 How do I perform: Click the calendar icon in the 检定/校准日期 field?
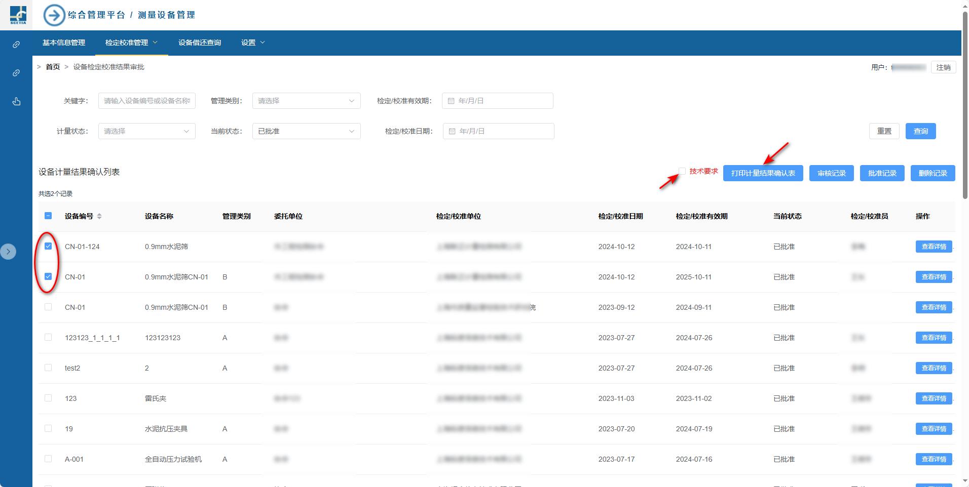452,131
